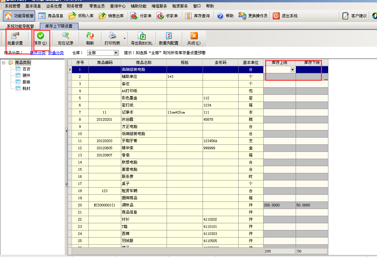Collapse the 商品类别 tree root
Viewport: 377px width, 257px height.
coord(3,63)
